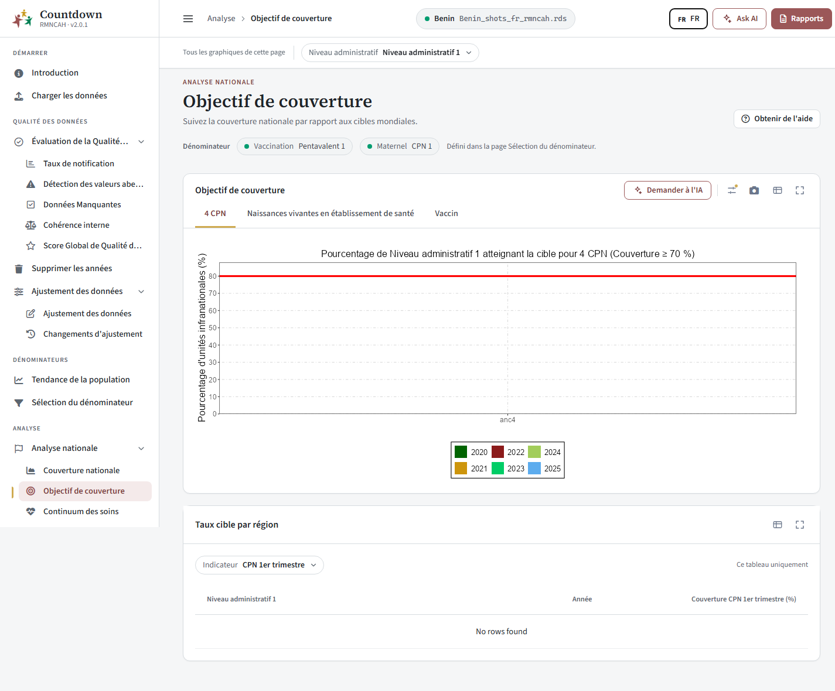Screen dimensions: 835x691
Task: Click the Charger les données upload icon
Action: (x=19, y=96)
